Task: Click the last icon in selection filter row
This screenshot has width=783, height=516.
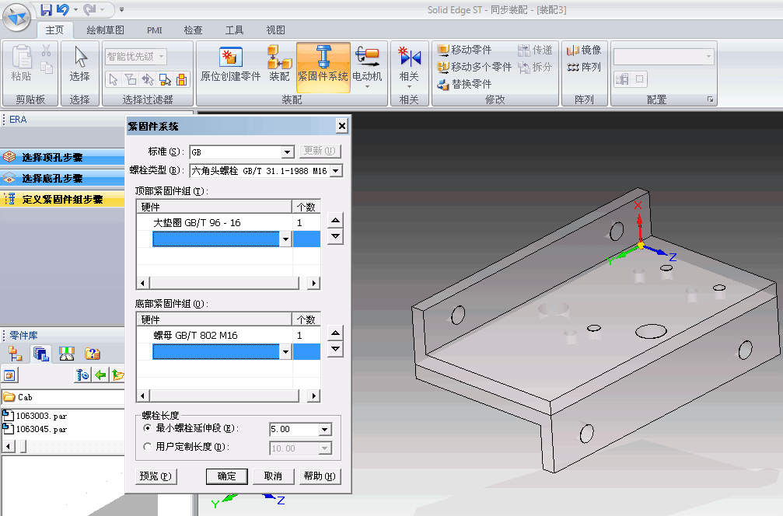Action: [x=182, y=79]
